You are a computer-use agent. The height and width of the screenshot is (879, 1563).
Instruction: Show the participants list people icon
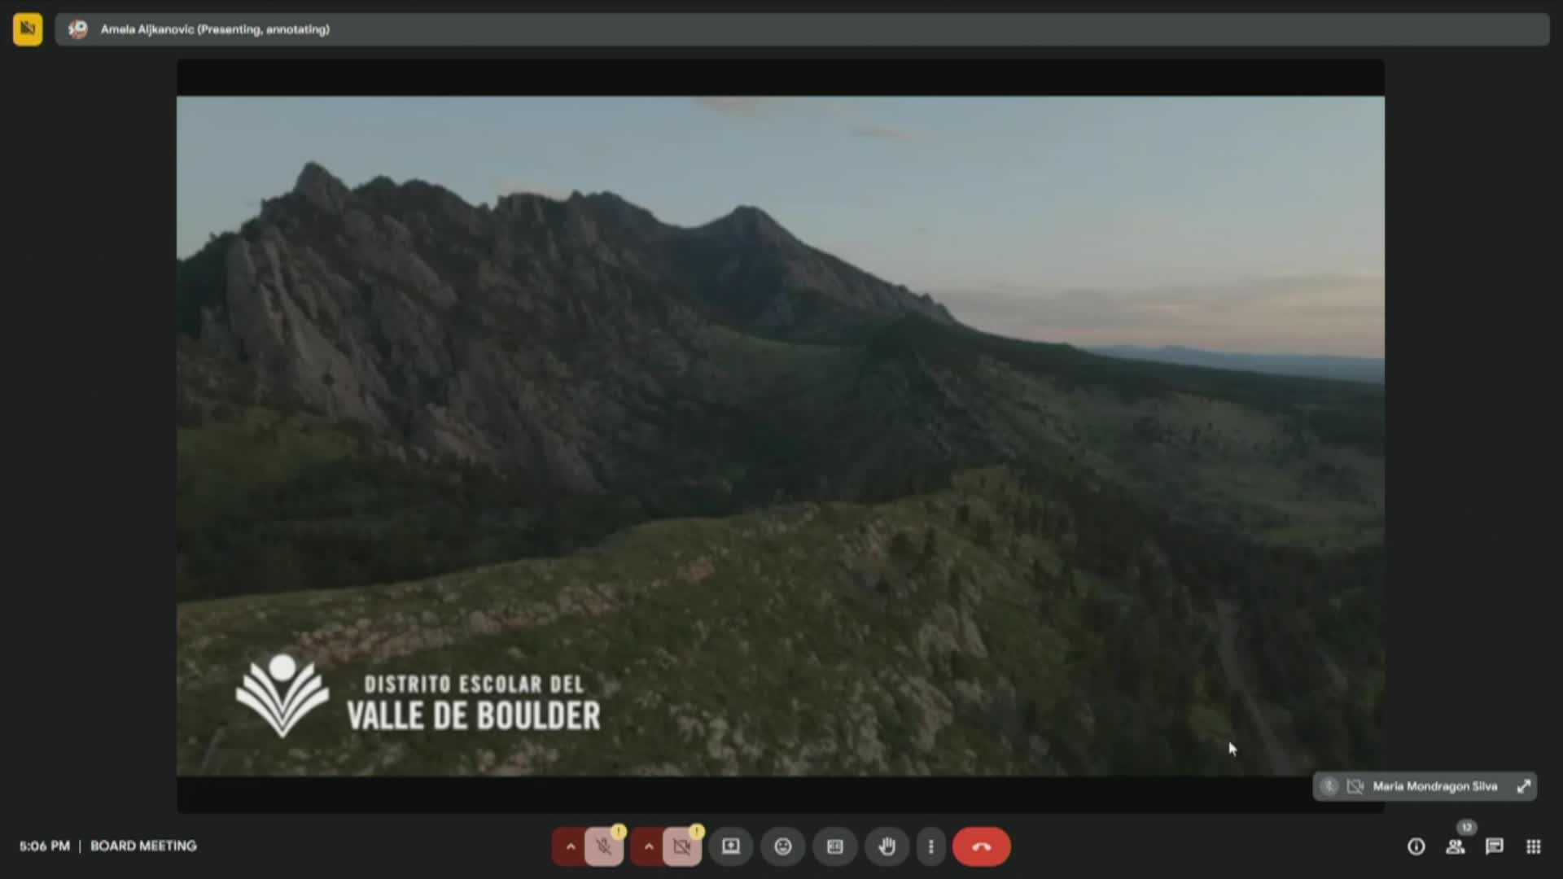[1455, 846]
